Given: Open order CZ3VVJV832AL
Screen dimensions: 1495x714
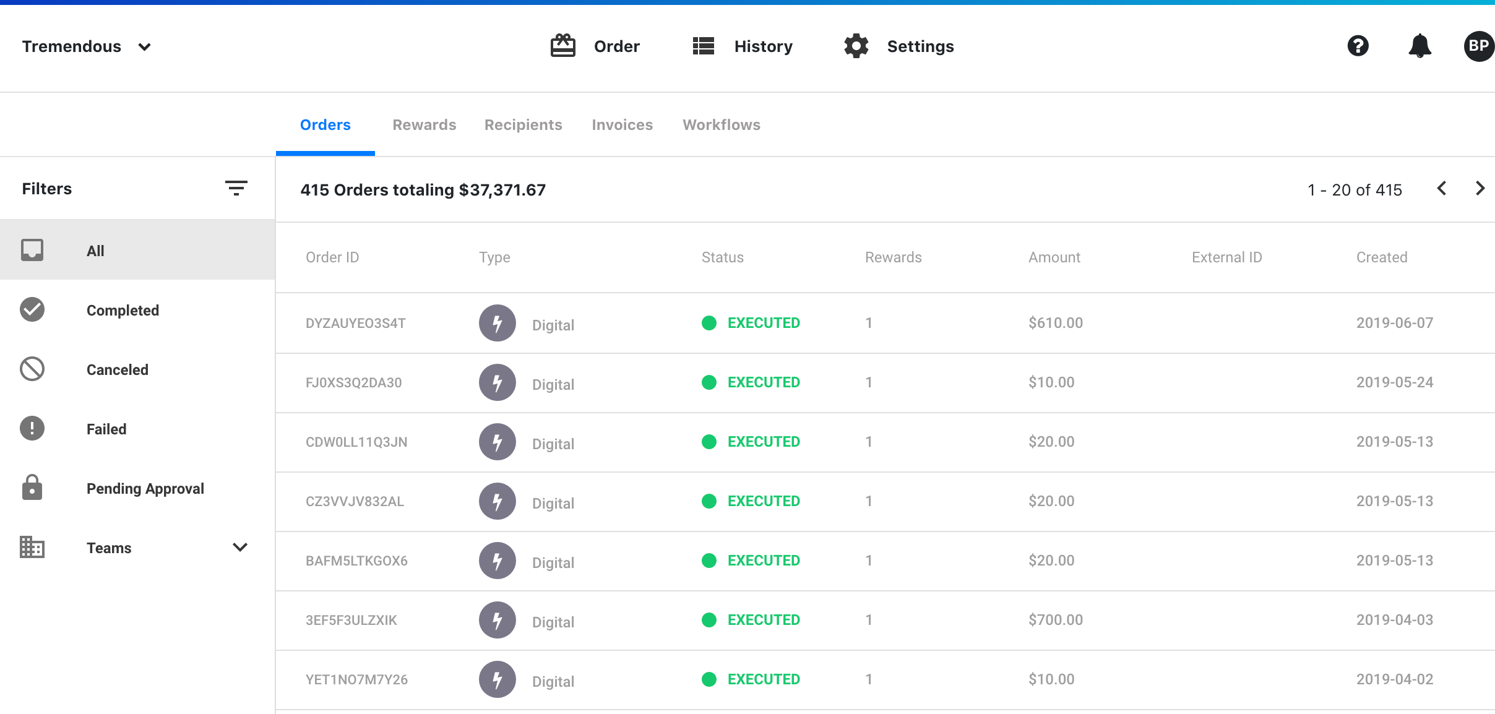Looking at the screenshot, I should [355, 501].
